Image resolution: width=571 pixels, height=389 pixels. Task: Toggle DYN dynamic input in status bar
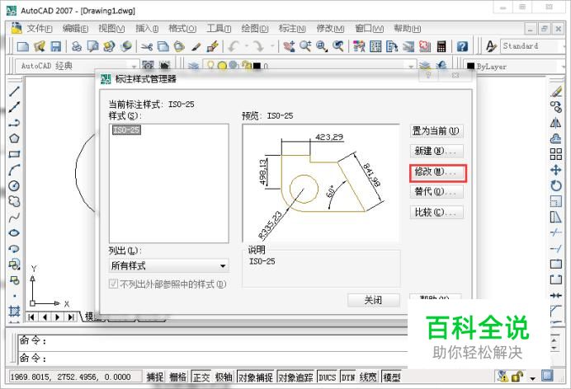pyautogui.click(x=348, y=377)
